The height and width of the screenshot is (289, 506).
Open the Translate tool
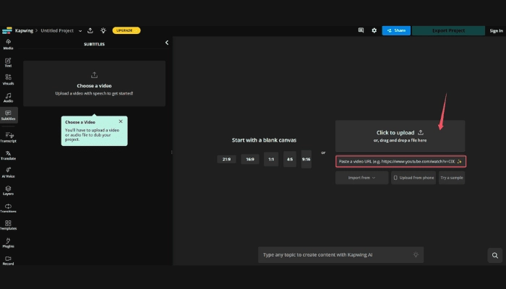pos(8,155)
